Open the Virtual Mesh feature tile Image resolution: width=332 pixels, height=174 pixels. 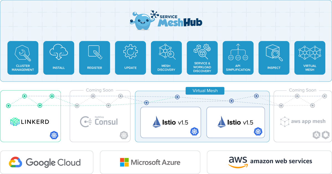pyautogui.click(x=310, y=58)
